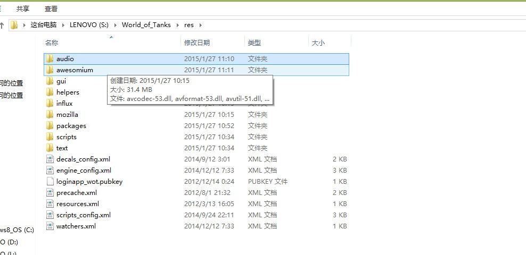This screenshot has width=526, height=255.
Task: Go up one folder level arrow
Action: pyautogui.click(x=2, y=25)
